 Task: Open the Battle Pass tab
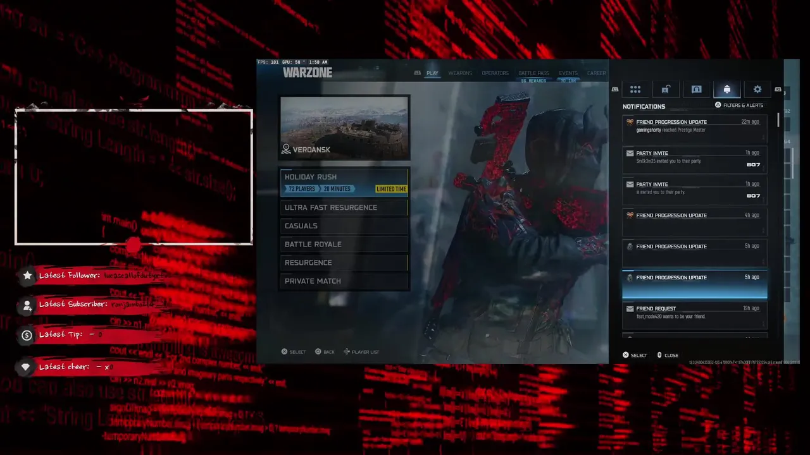pos(533,73)
